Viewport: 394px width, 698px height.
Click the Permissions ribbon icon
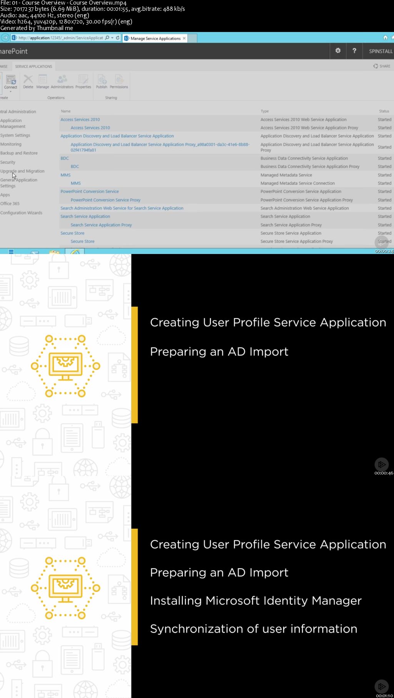pos(119,79)
